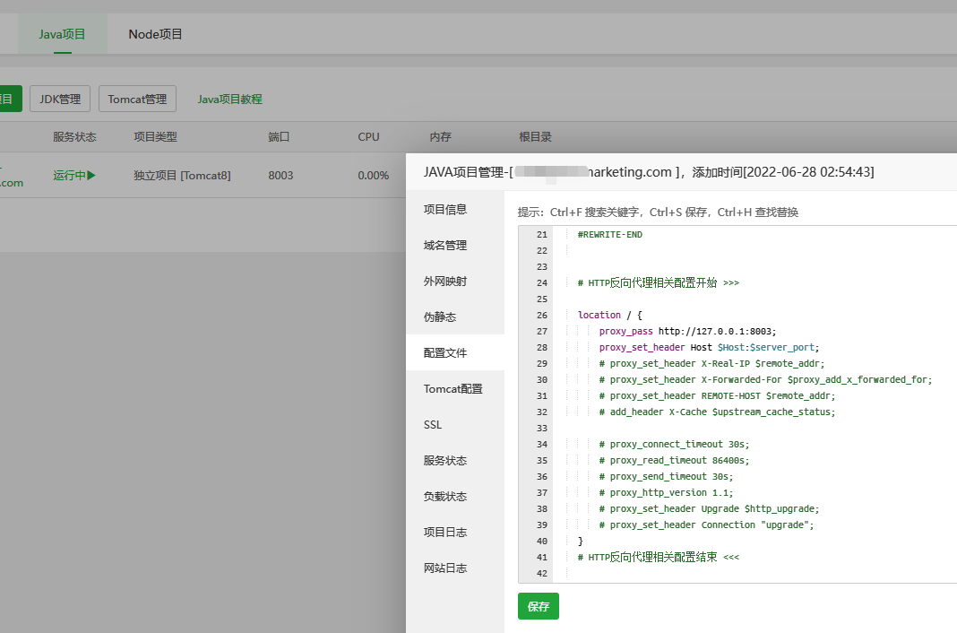Screen dimensions: 957x633
Task: Click the proxy_read_timeout 86400s line
Action: [674, 460]
